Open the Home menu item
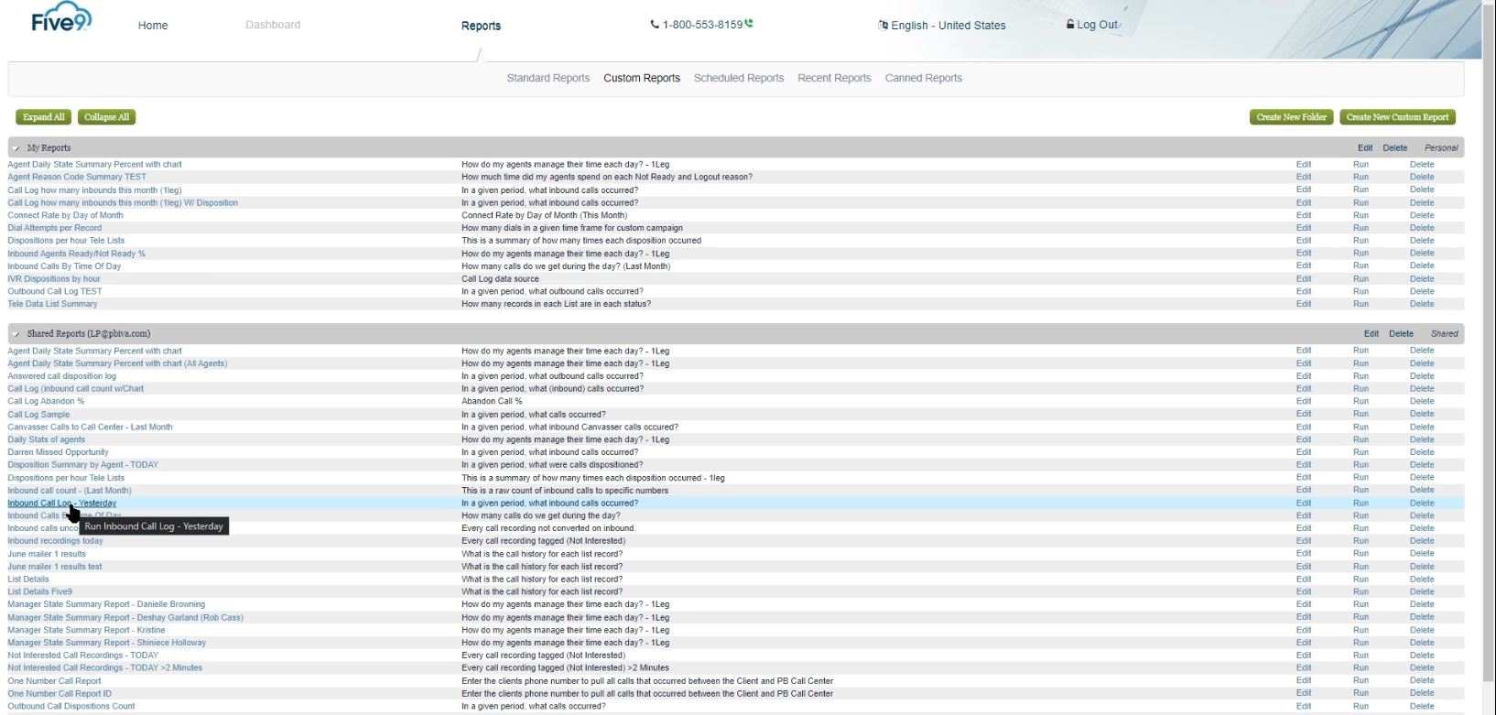This screenshot has height=715, width=1496. [153, 26]
